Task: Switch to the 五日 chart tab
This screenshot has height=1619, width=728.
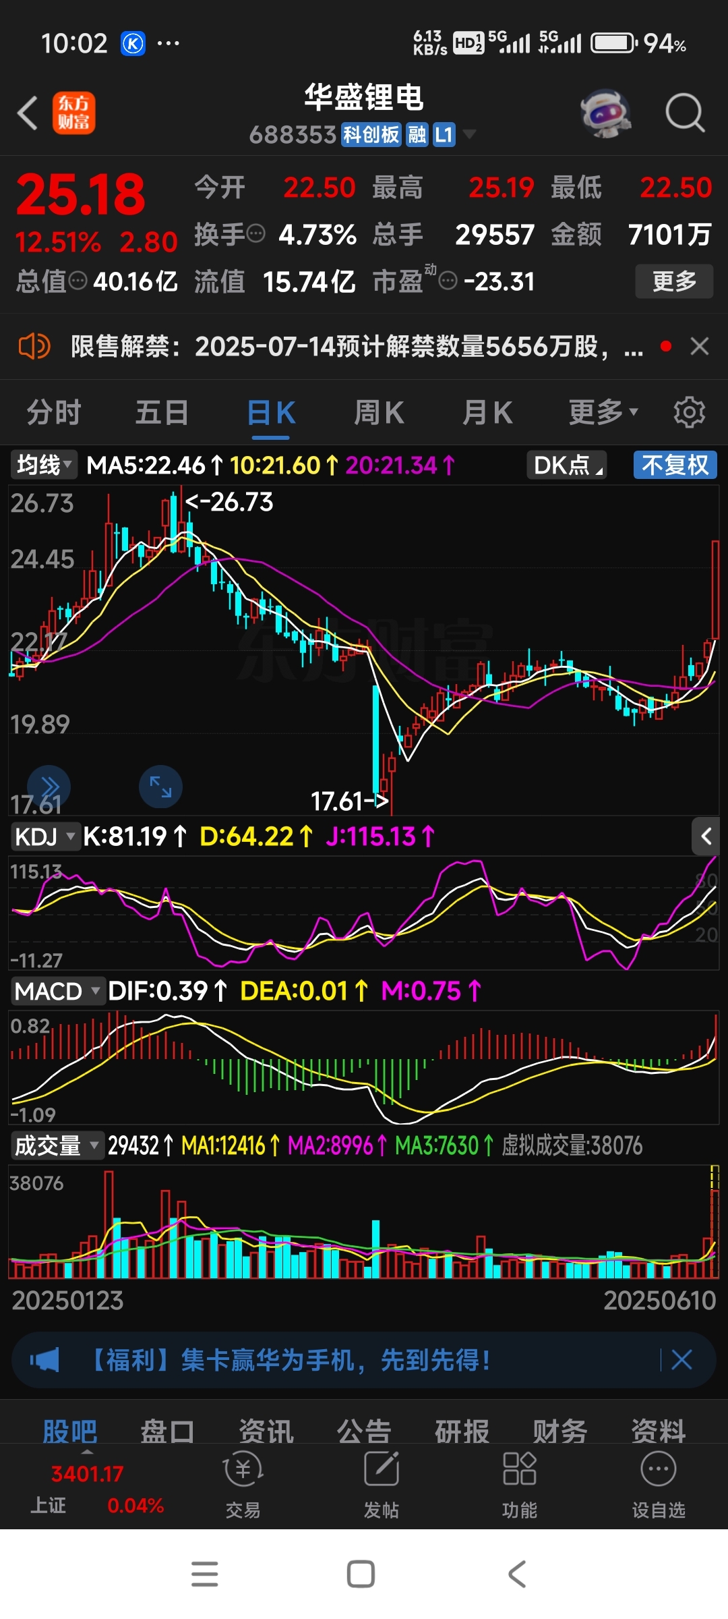Action: pos(162,412)
